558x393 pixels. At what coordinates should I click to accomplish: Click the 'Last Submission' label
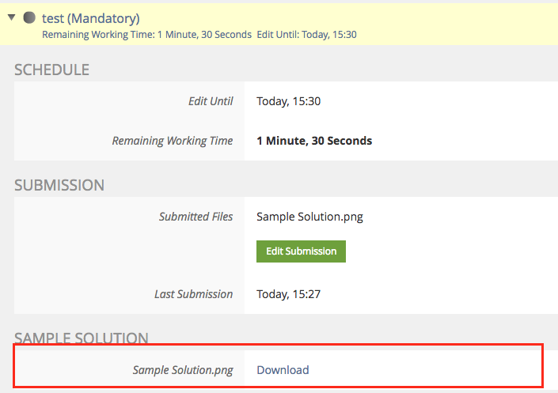point(193,294)
